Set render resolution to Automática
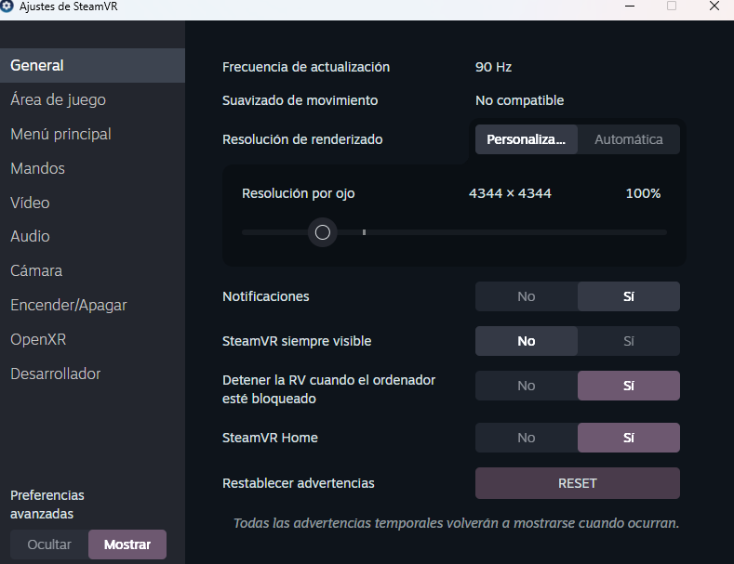This screenshot has height=564, width=734. 629,139
